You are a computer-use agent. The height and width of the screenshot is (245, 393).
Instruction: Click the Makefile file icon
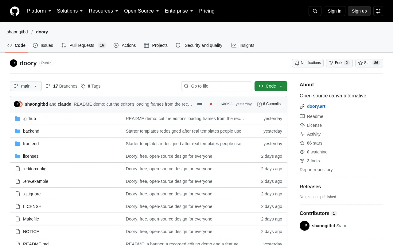pos(18,219)
